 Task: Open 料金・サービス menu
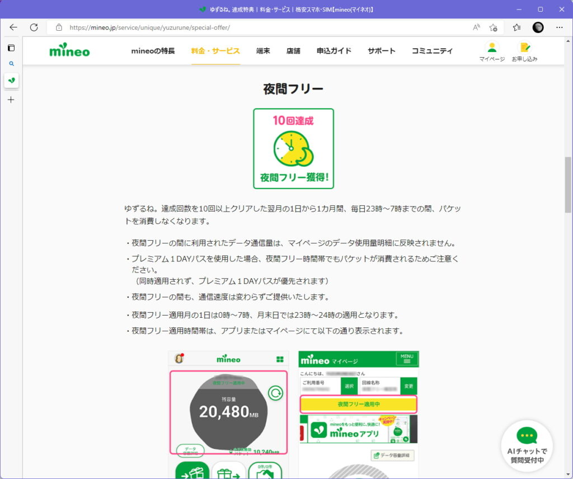[x=215, y=51]
